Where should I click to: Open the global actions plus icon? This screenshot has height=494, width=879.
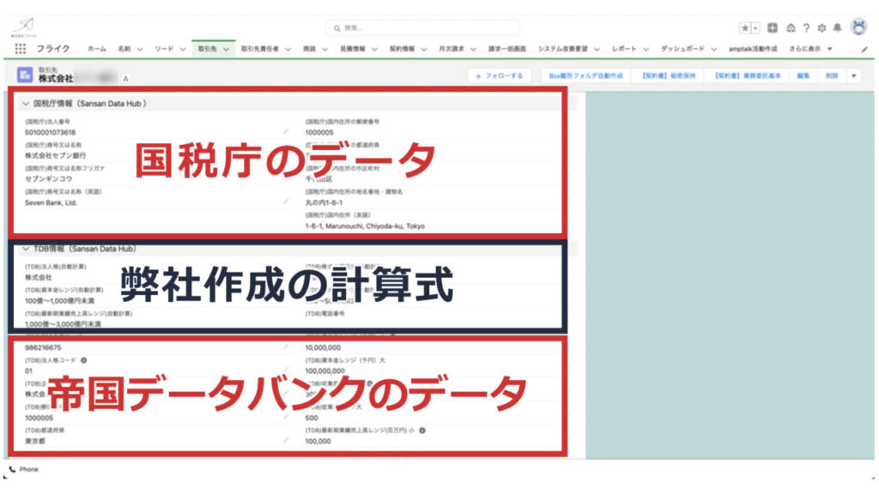pyautogui.click(x=773, y=28)
